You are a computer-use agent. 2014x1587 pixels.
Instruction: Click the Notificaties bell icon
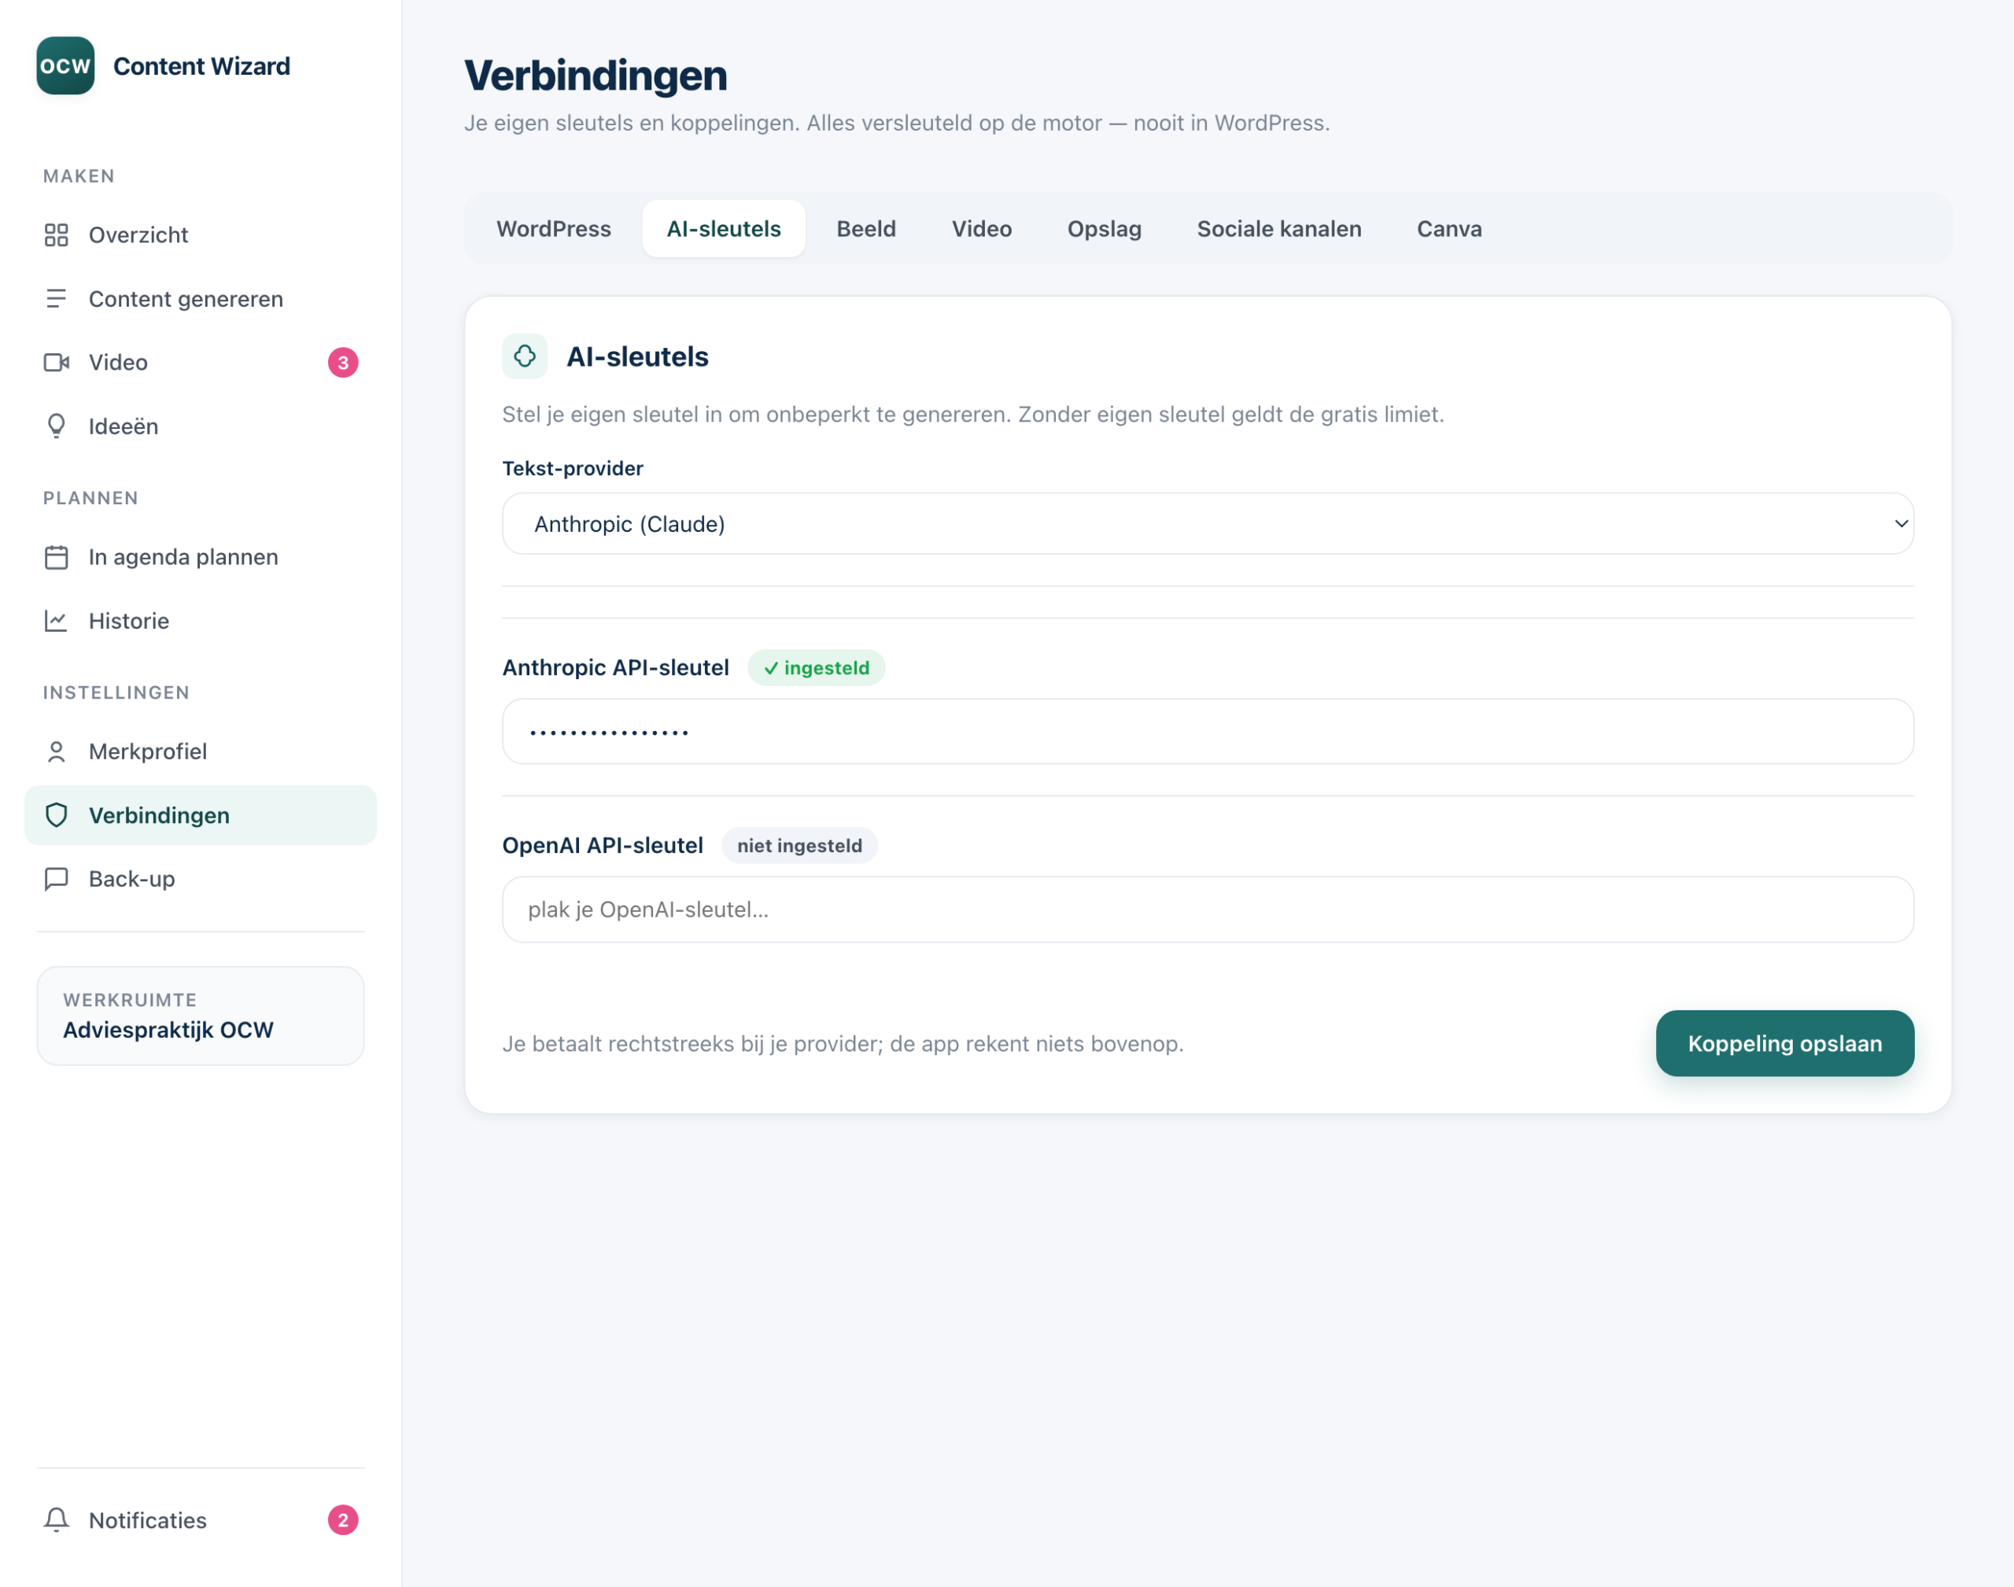pos(57,1520)
